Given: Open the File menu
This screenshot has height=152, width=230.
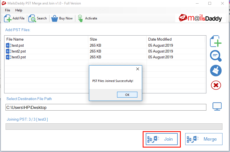Looking at the screenshot, I should tap(8, 10).
